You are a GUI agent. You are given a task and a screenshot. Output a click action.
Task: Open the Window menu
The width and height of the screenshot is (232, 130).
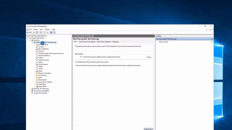[47, 30]
